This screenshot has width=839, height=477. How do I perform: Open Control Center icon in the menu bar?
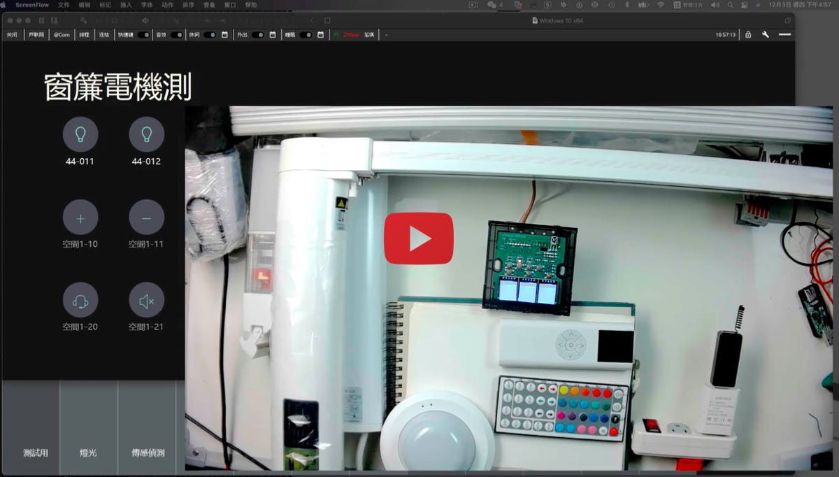pyautogui.click(x=745, y=4)
